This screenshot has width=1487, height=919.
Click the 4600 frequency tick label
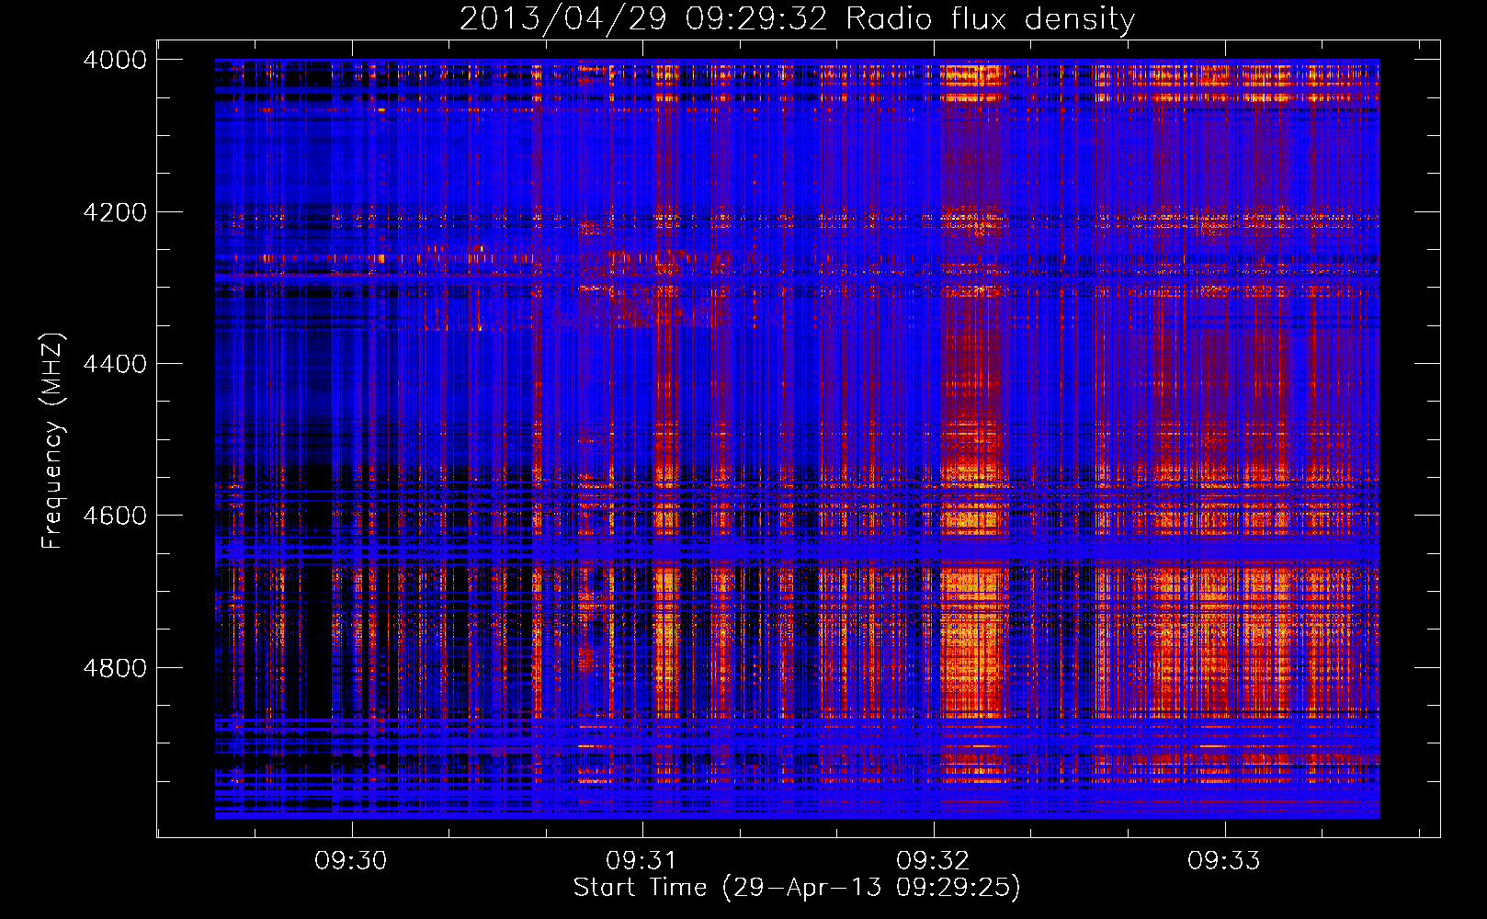115,516
